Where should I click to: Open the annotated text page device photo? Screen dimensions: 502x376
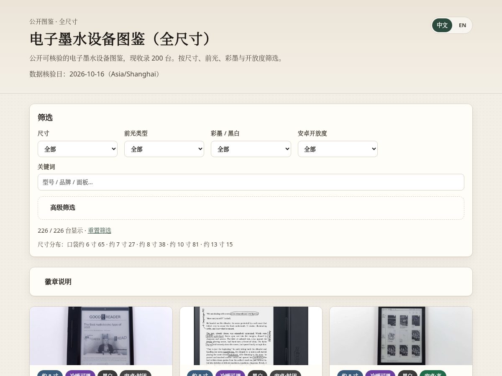[251, 336]
